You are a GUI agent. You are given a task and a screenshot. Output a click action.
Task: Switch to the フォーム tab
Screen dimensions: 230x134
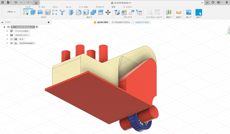pos(68,7)
